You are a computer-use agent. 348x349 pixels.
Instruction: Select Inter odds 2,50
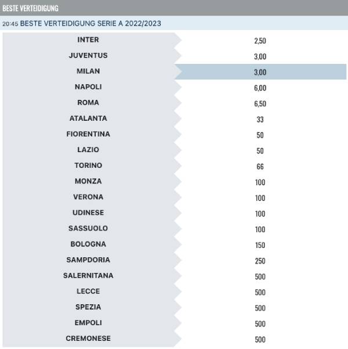[x=260, y=41]
